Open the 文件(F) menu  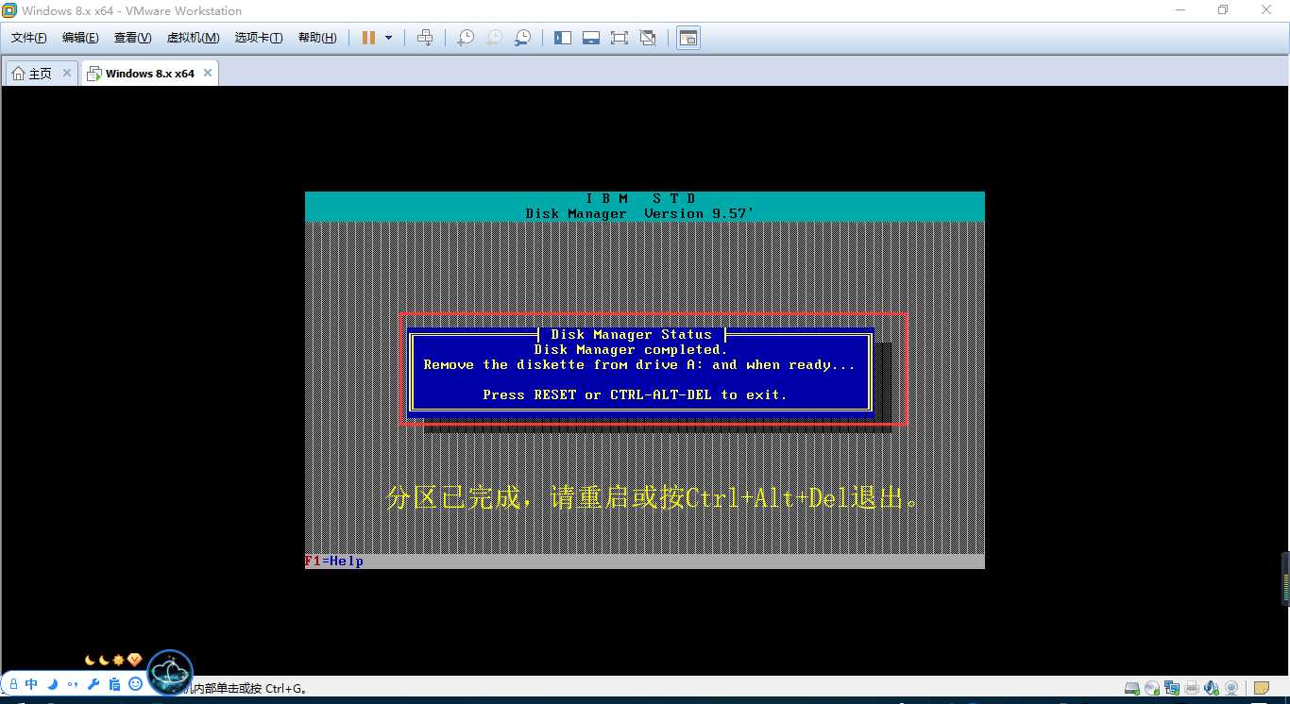[29, 38]
